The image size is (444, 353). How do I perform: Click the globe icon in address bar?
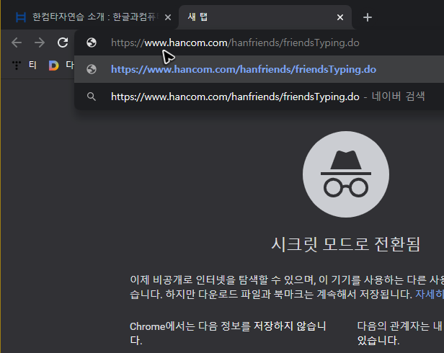click(92, 43)
